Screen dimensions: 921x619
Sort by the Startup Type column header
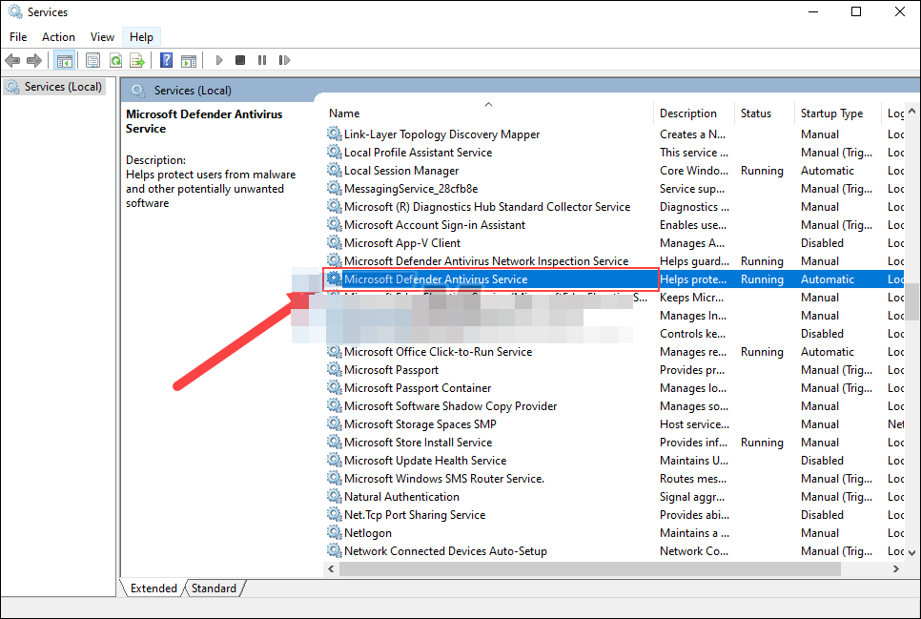(x=835, y=113)
